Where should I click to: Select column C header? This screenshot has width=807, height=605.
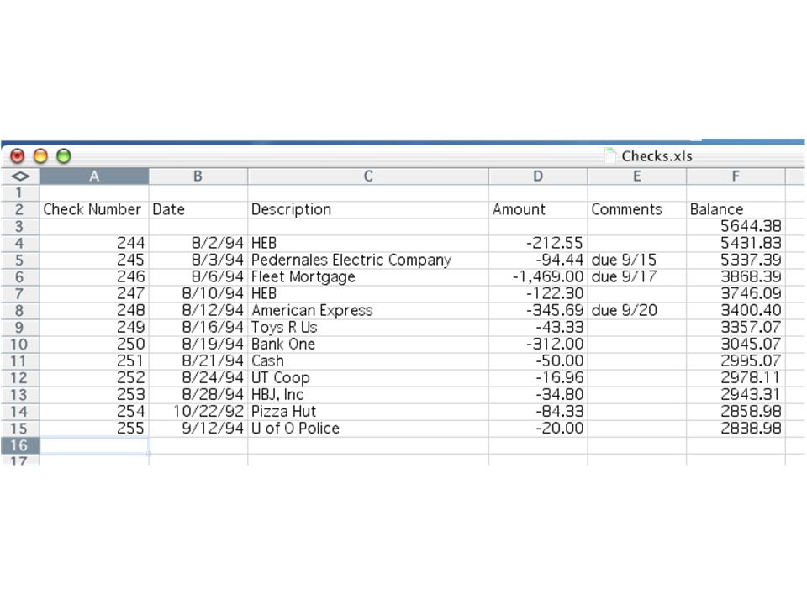368,176
